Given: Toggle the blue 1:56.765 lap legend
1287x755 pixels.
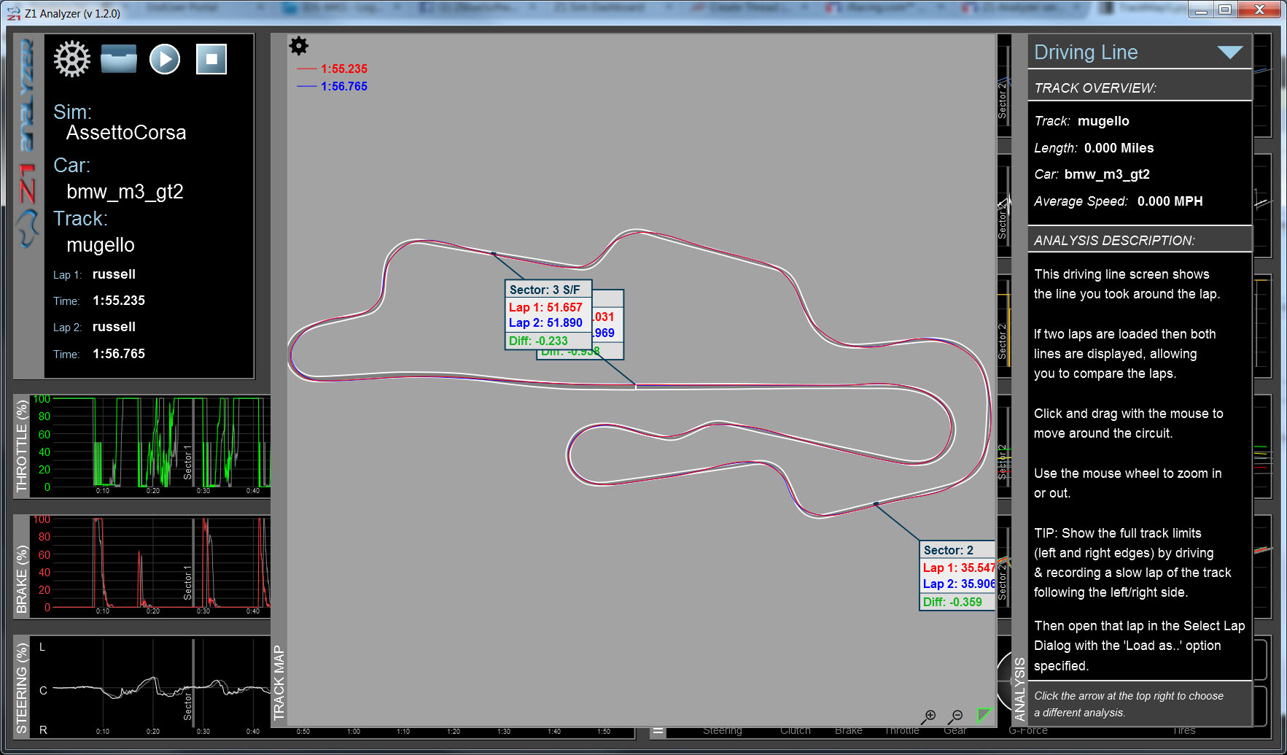Looking at the screenshot, I should click(x=333, y=86).
